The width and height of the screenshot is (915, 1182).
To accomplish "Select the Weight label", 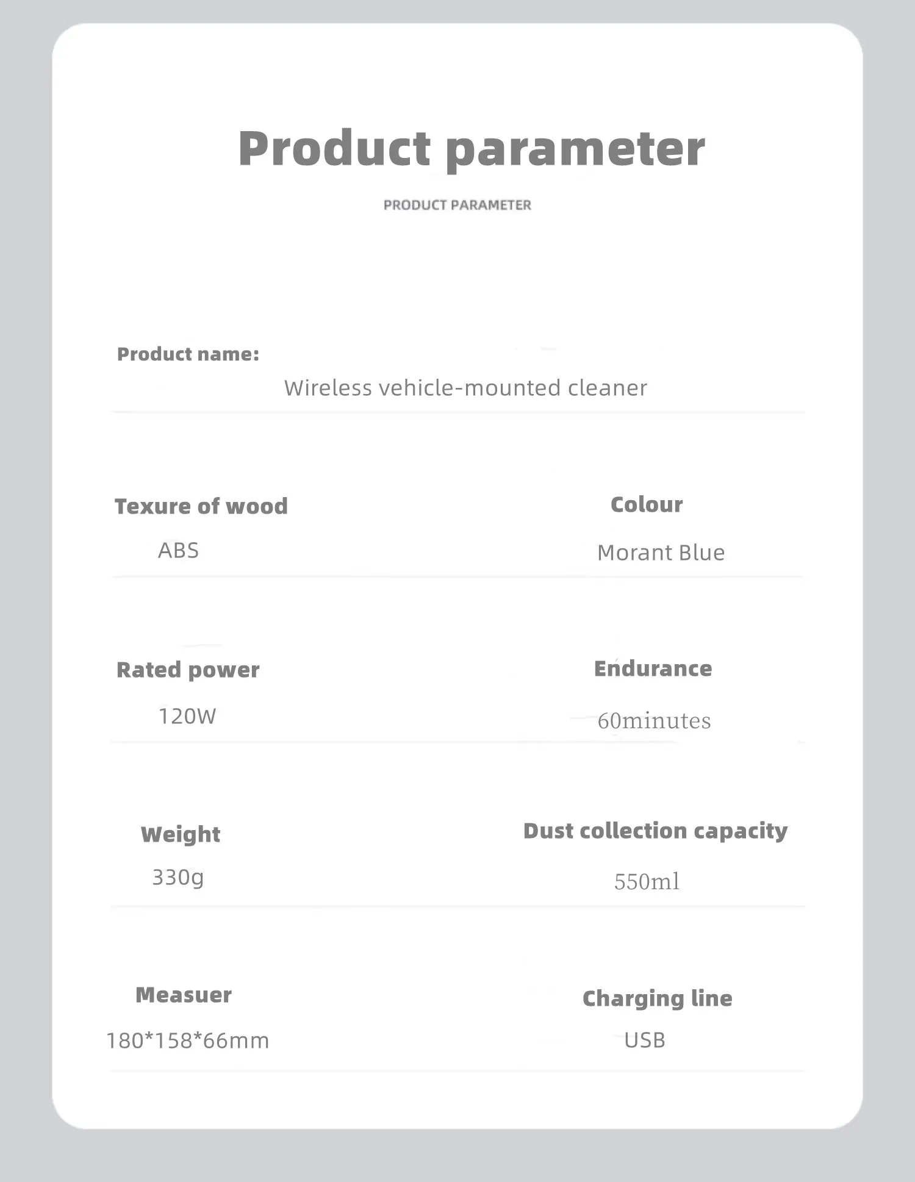I will tap(181, 834).
